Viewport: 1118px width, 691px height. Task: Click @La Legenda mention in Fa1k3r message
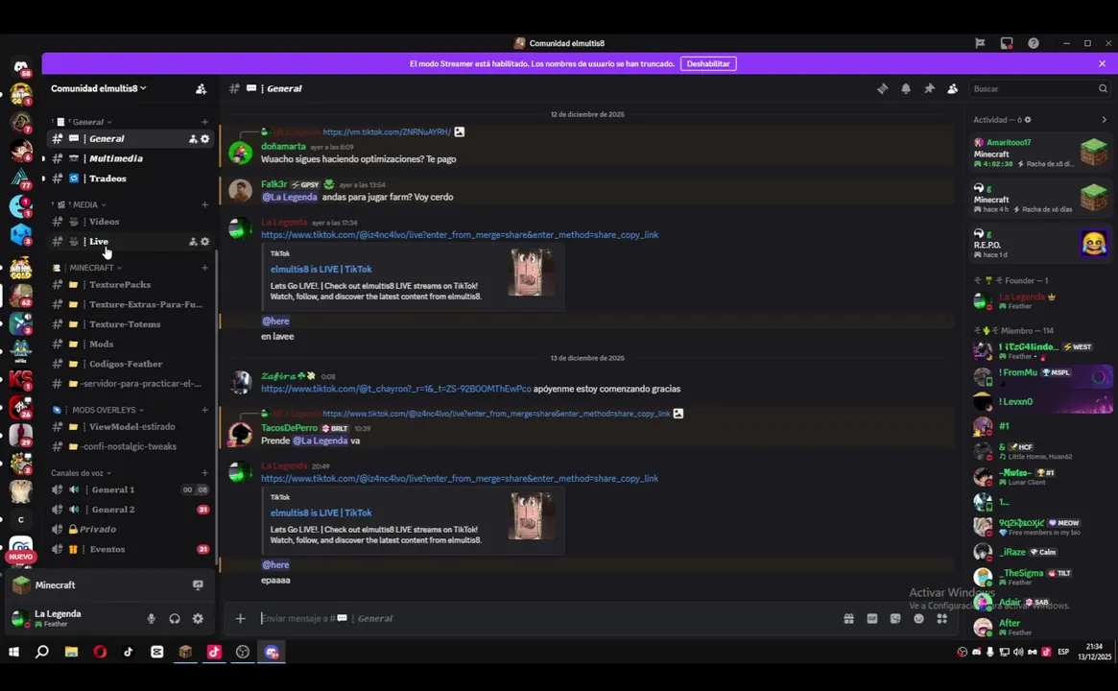289,197
